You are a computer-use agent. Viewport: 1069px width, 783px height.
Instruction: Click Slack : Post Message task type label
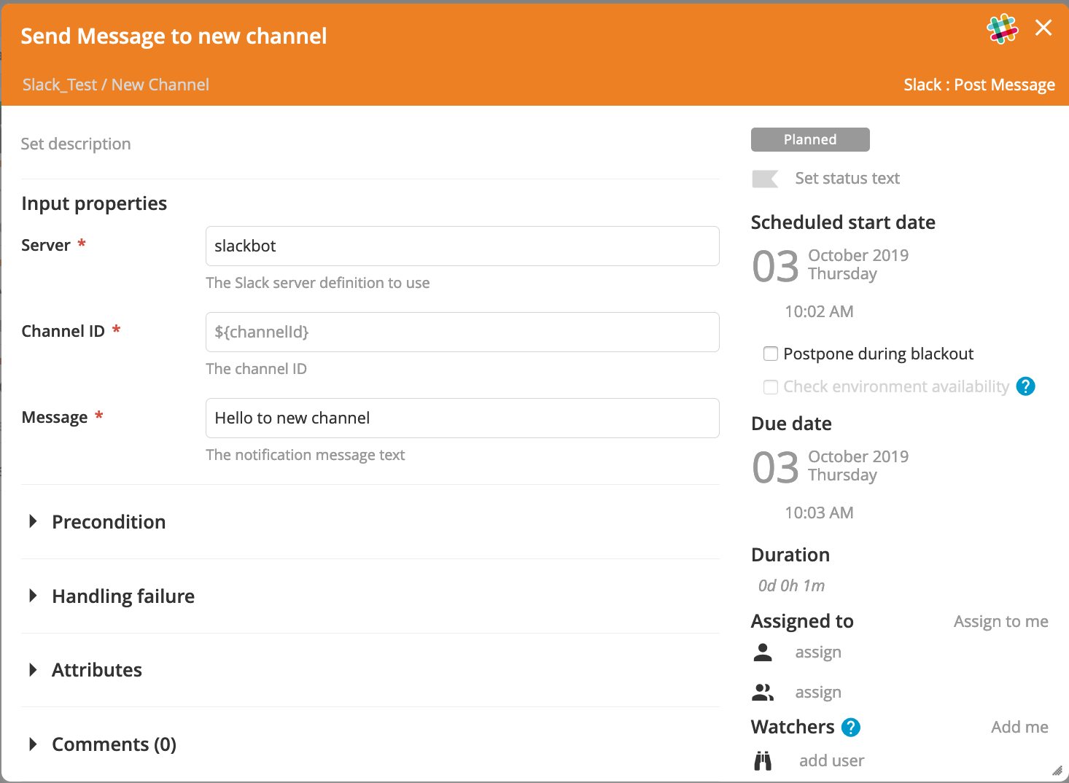point(979,85)
